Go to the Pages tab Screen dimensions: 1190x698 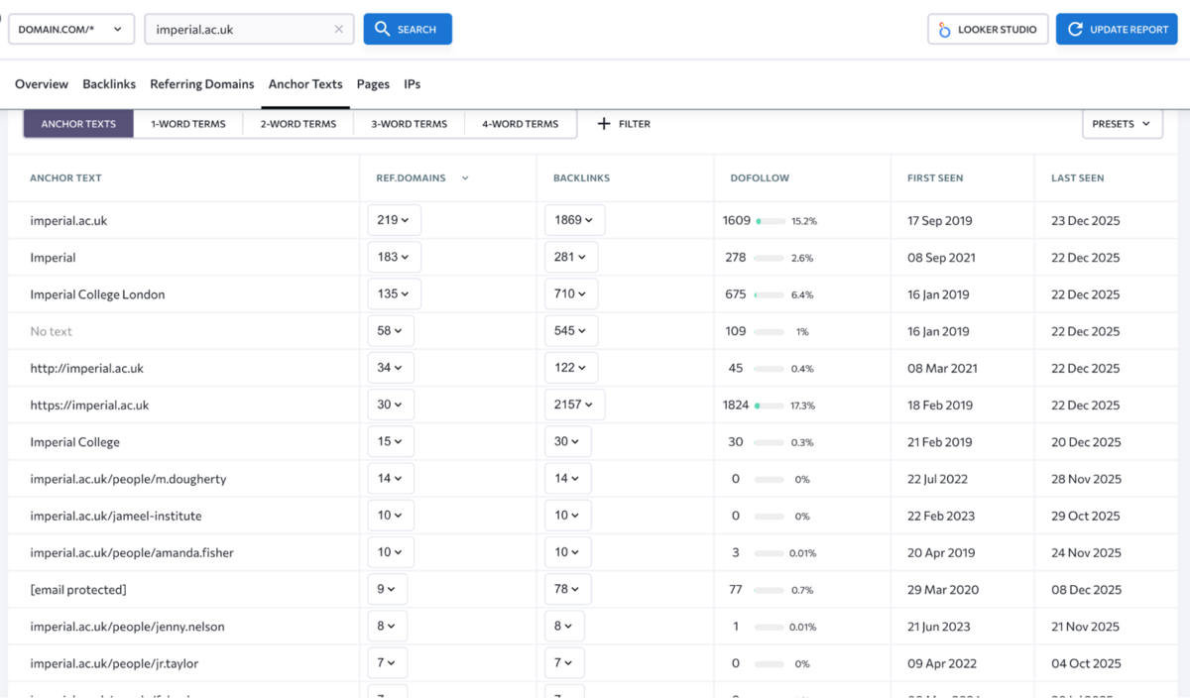coord(373,84)
